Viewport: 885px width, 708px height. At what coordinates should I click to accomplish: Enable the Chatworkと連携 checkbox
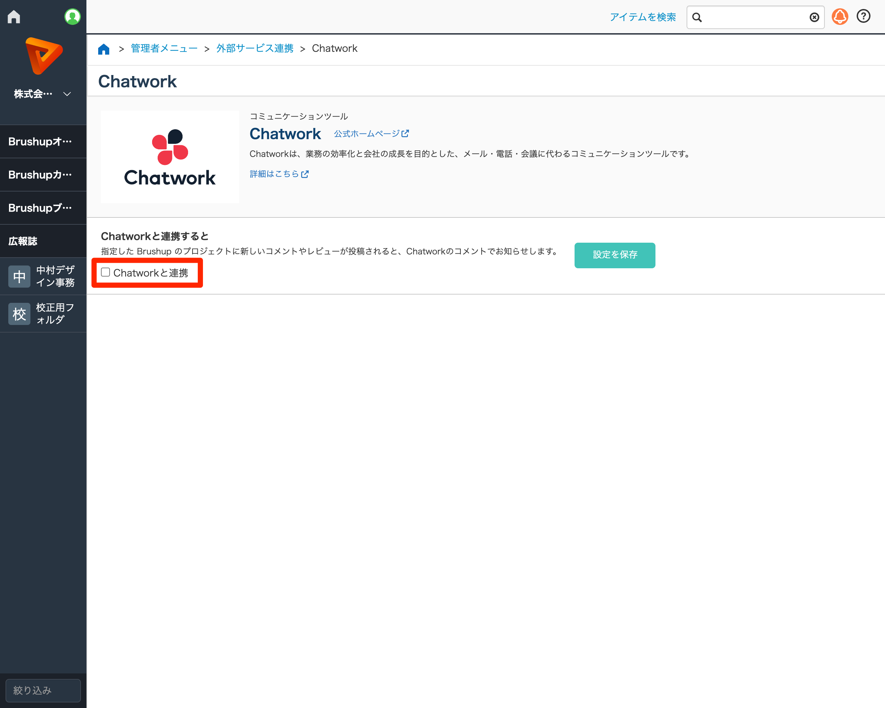click(x=105, y=272)
